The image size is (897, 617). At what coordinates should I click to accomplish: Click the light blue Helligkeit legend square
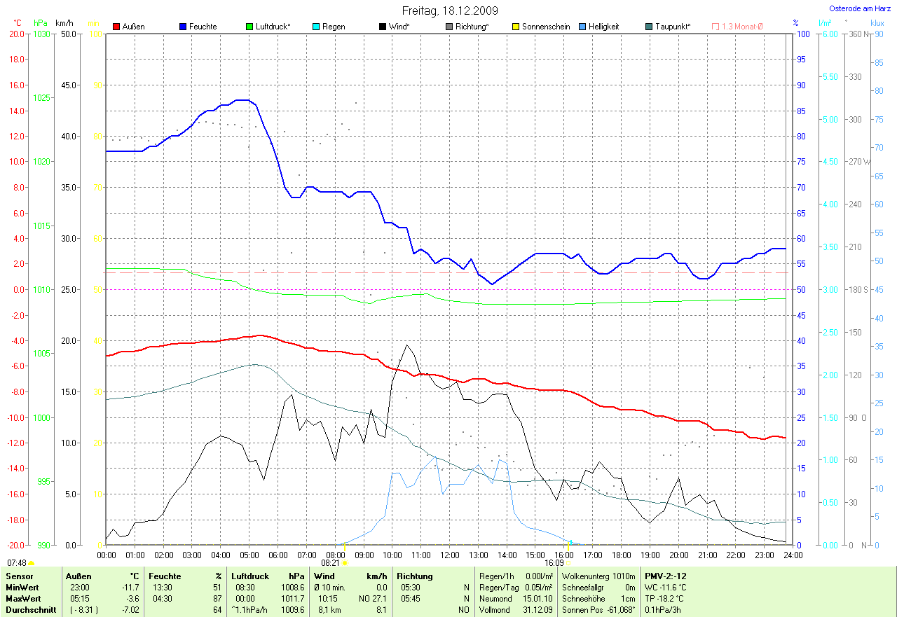(x=582, y=27)
